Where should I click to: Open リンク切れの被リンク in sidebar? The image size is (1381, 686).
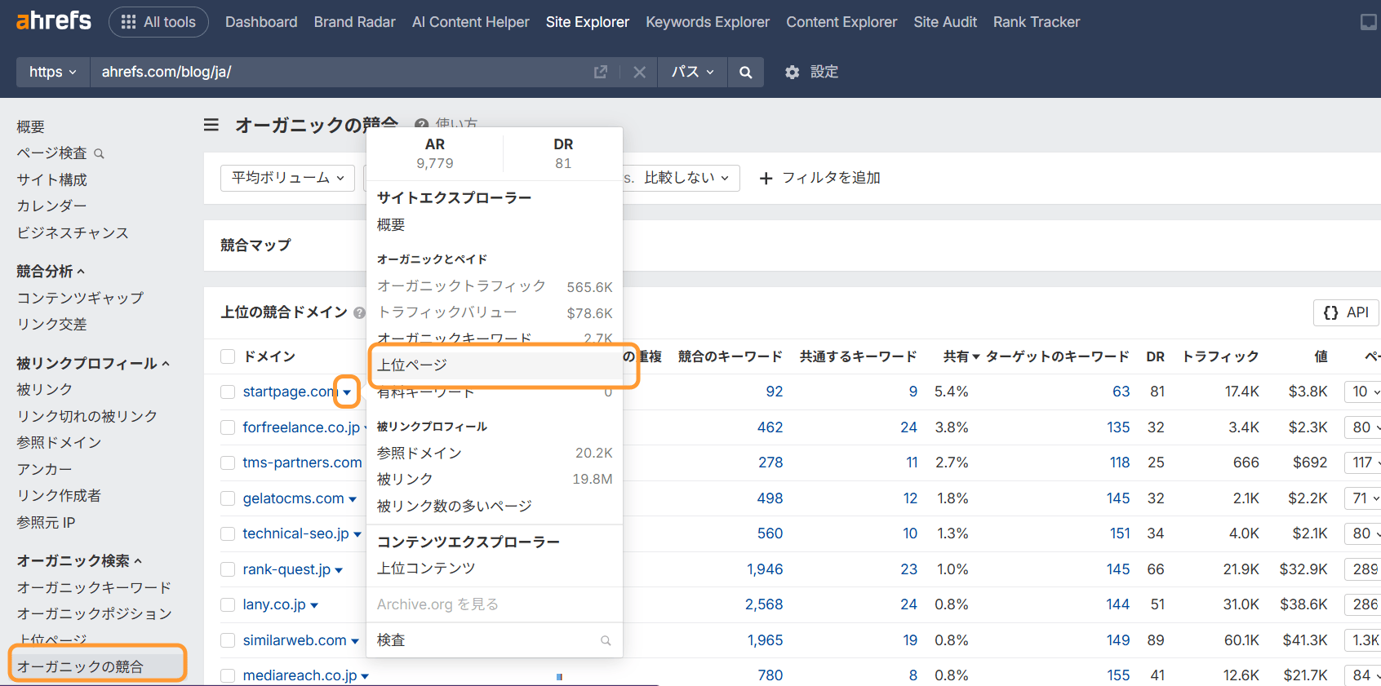point(87,416)
